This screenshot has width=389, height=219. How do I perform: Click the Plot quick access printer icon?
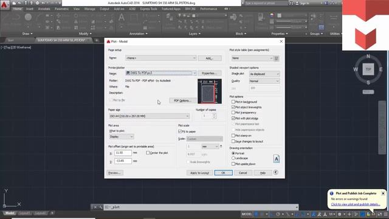pyautogui.click(x=38, y=3)
